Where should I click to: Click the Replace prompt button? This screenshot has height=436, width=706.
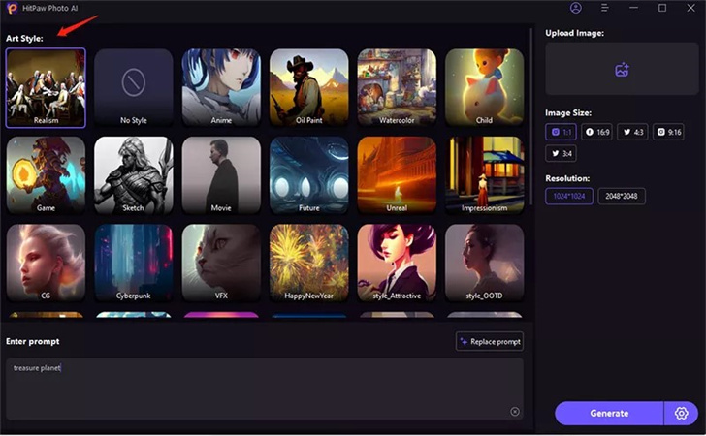[490, 341]
